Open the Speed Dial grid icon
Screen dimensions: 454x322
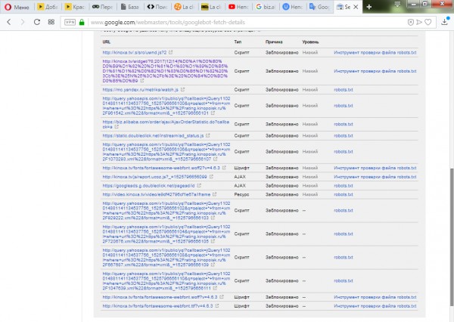click(x=51, y=22)
